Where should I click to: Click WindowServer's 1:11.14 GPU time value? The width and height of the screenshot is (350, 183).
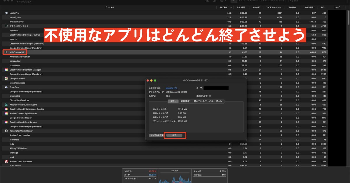point(312,22)
